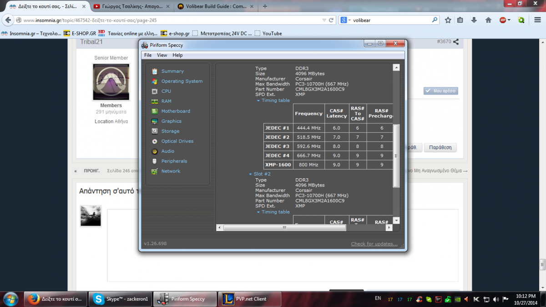This screenshot has width=546, height=307.
Task: Open the Firefox downloads arrow
Action: click(x=474, y=20)
